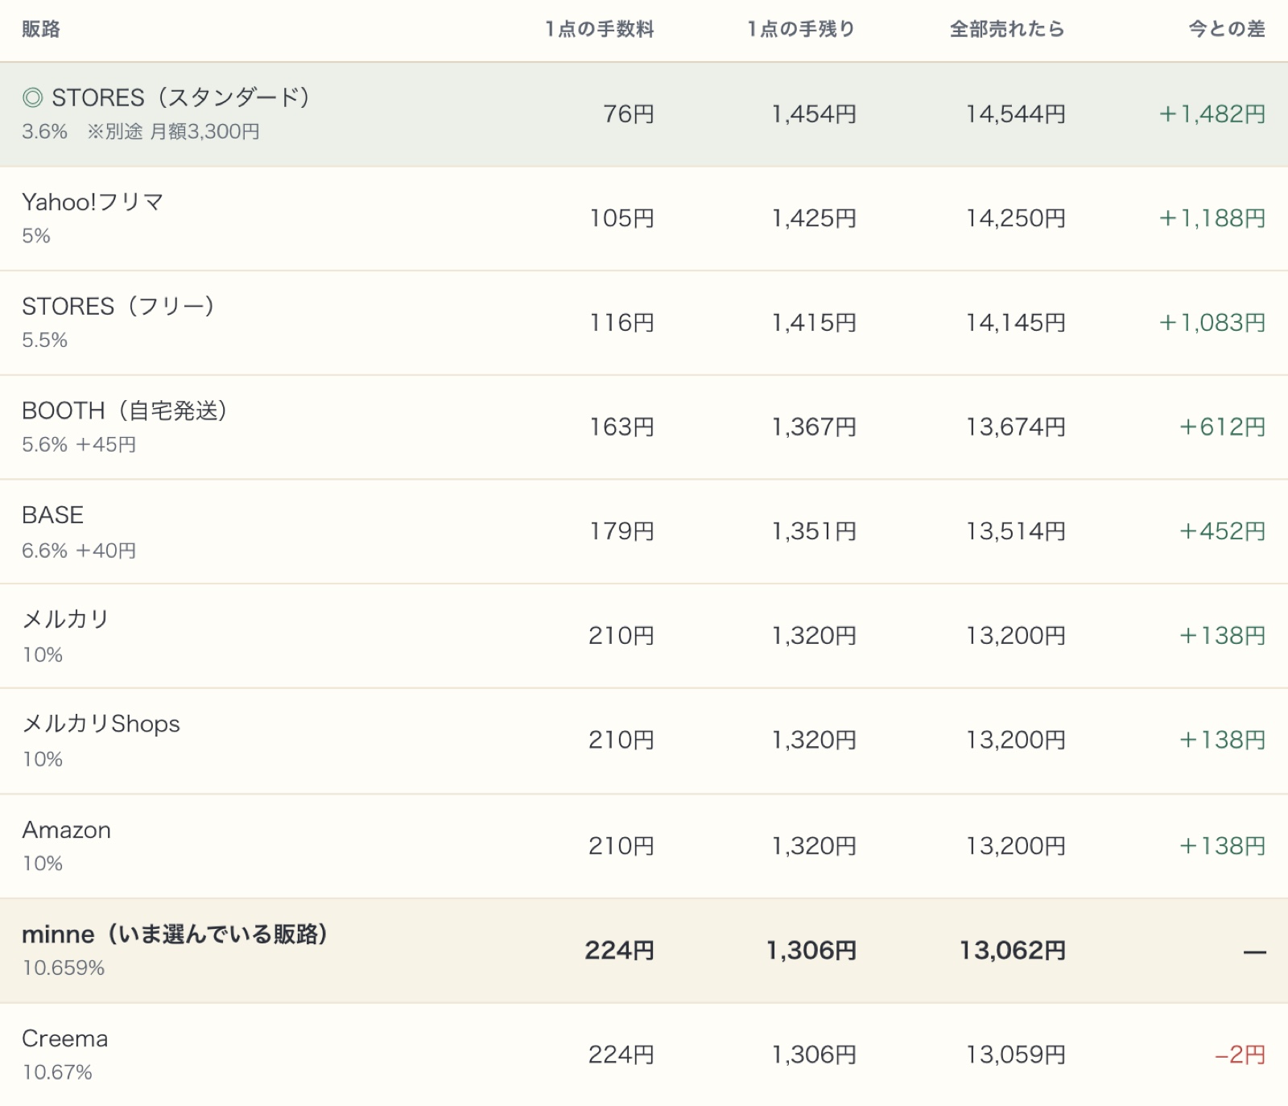Click the 224円 fee in minne row

(x=620, y=951)
